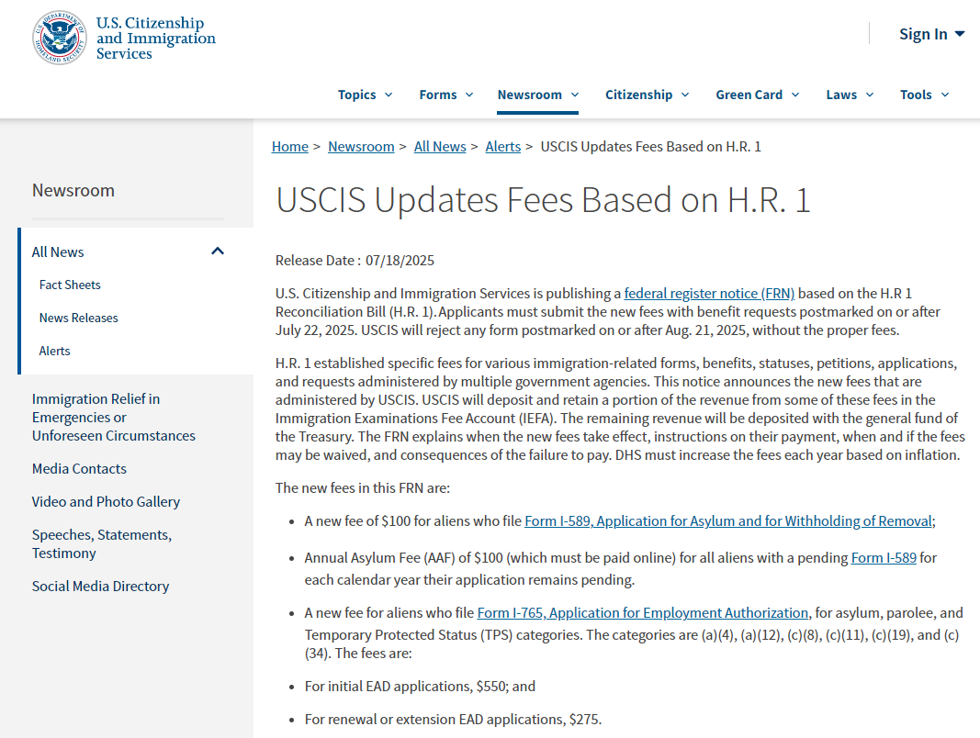Open Video and Photo Gallery

pos(106,501)
